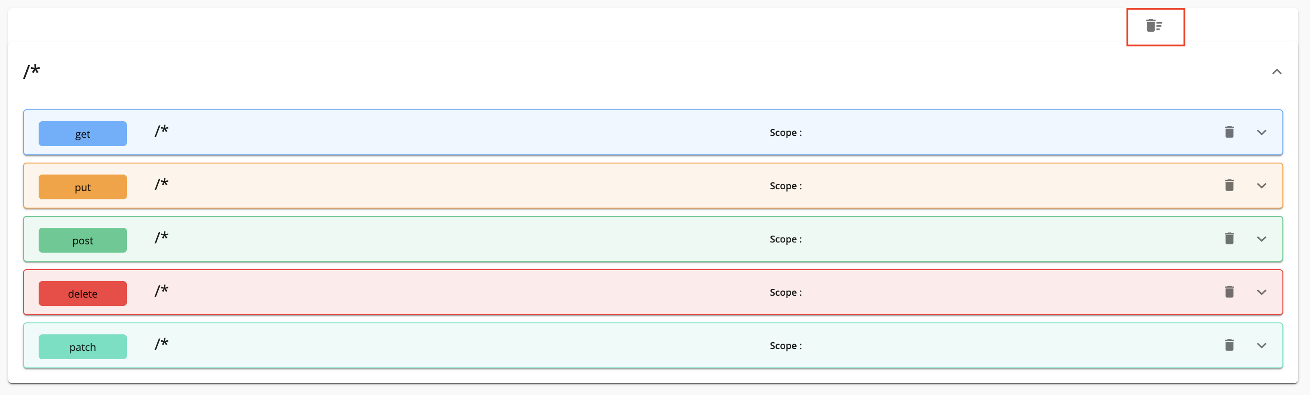Click the blue get method badge
Screen dimensions: 1310x395
pyautogui.click(x=82, y=134)
